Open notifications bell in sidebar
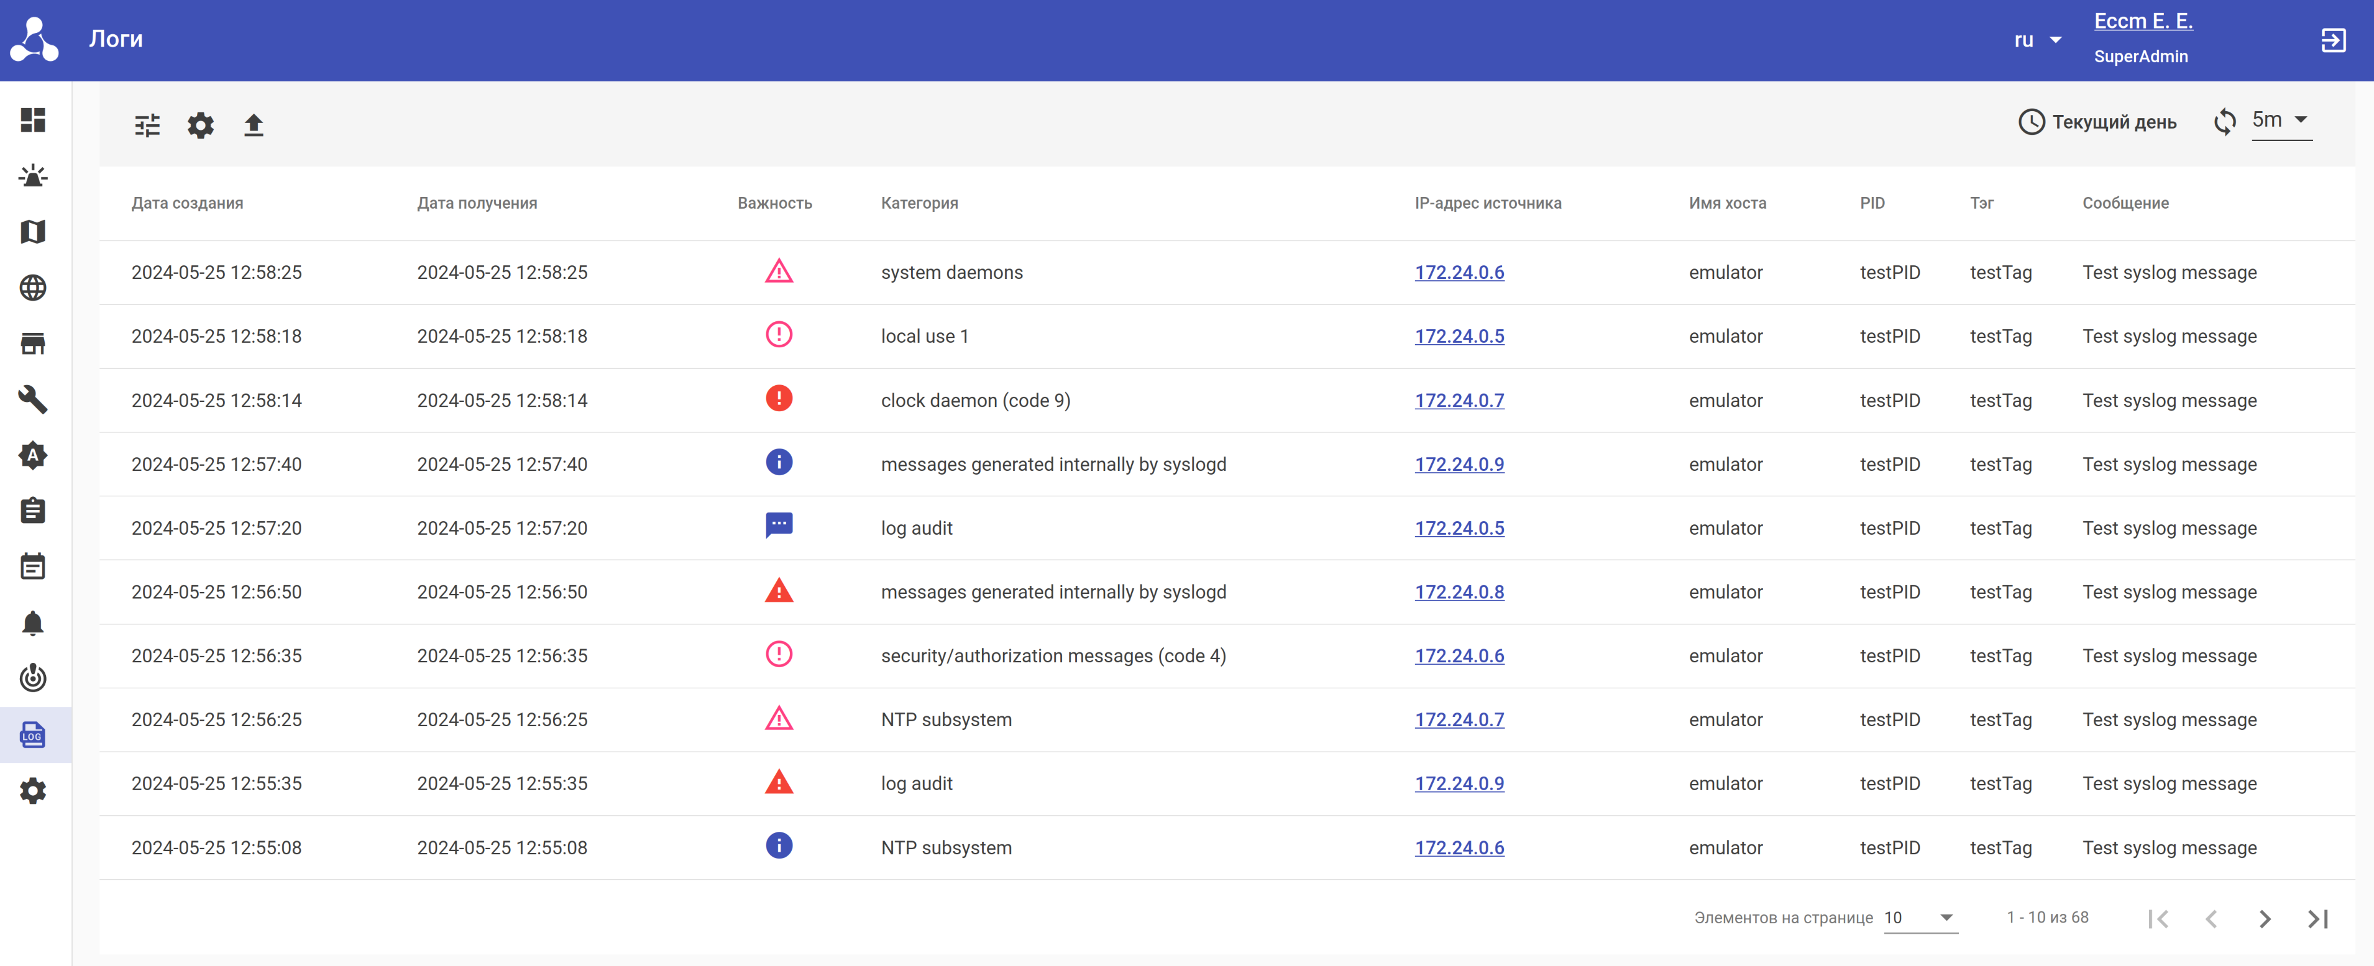Viewport: 2374px width, 966px height. pos(33,622)
